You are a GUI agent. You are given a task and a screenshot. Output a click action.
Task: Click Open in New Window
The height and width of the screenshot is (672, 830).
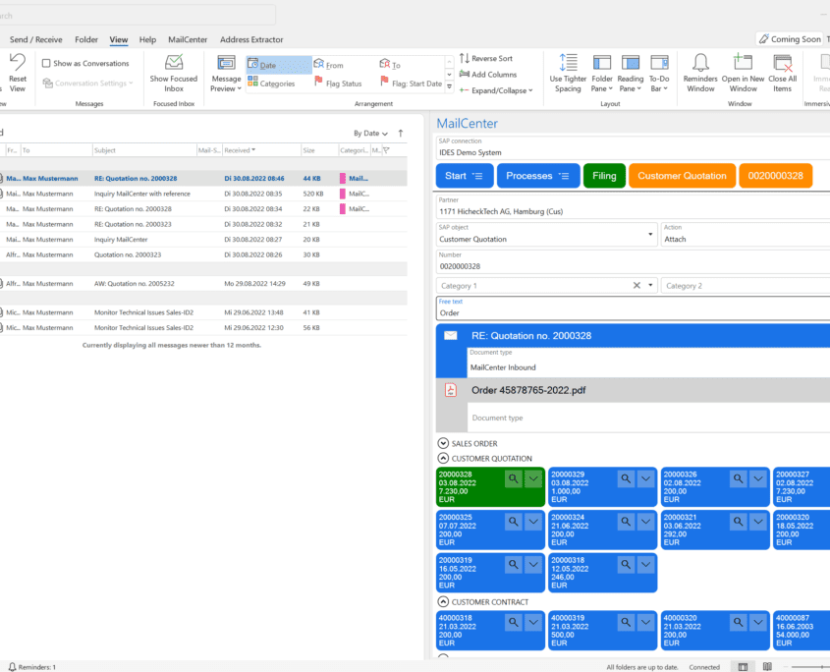coord(742,74)
